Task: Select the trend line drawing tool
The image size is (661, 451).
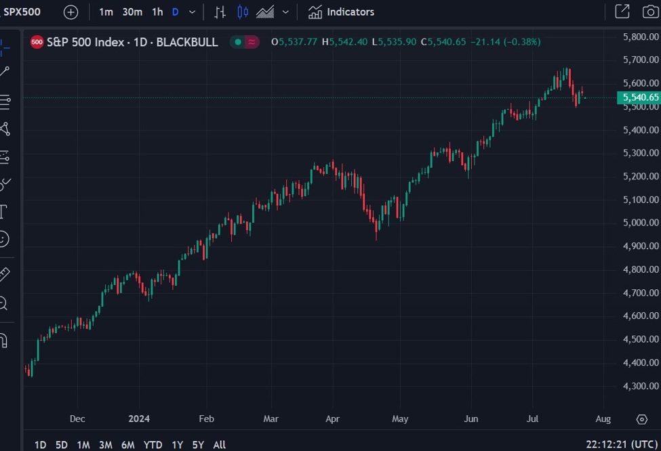Action: click(4, 72)
